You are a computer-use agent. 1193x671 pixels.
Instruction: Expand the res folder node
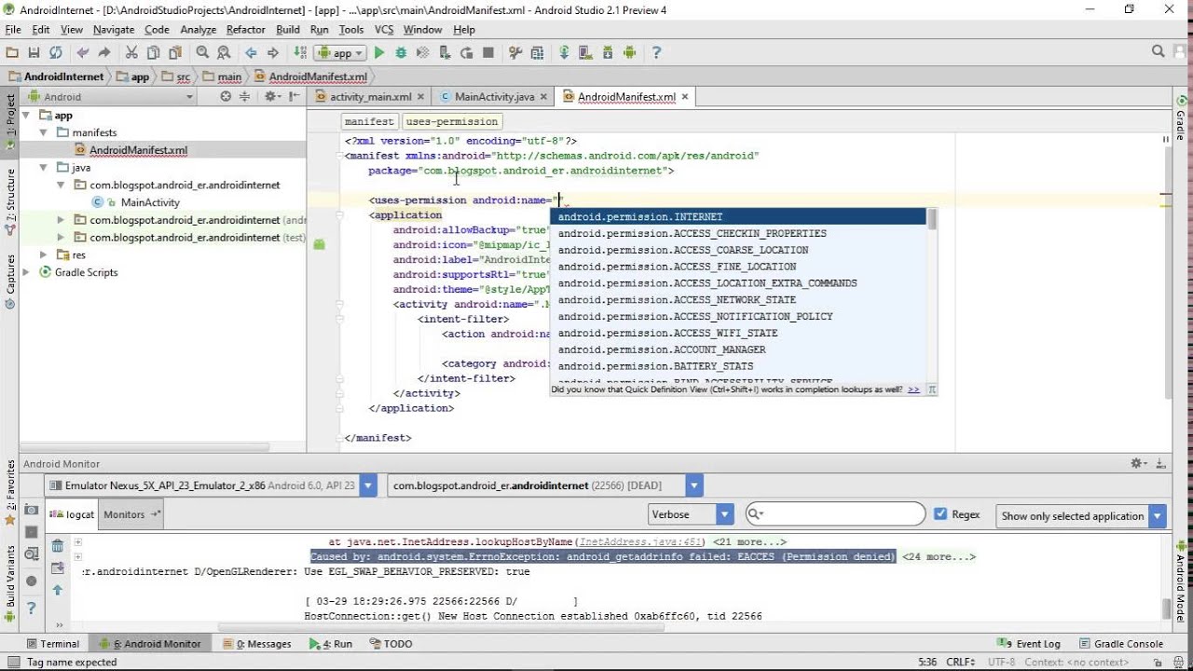44,254
